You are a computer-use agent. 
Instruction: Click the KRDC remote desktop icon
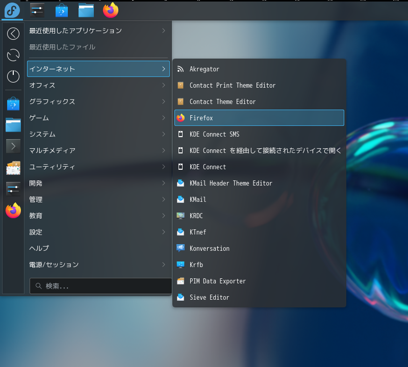tap(181, 216)
